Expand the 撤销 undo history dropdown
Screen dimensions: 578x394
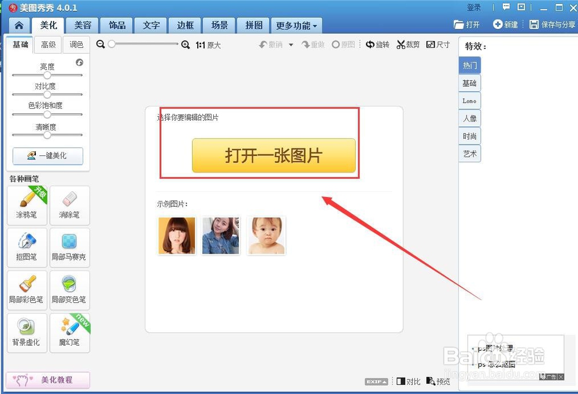point(291,44)
